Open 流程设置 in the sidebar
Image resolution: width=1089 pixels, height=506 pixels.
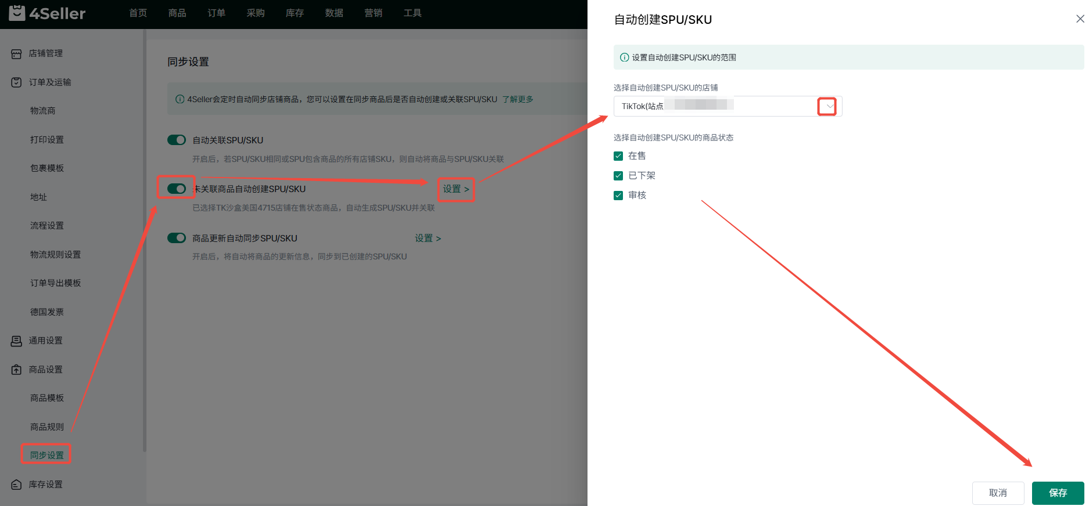[x=47, y=226]
